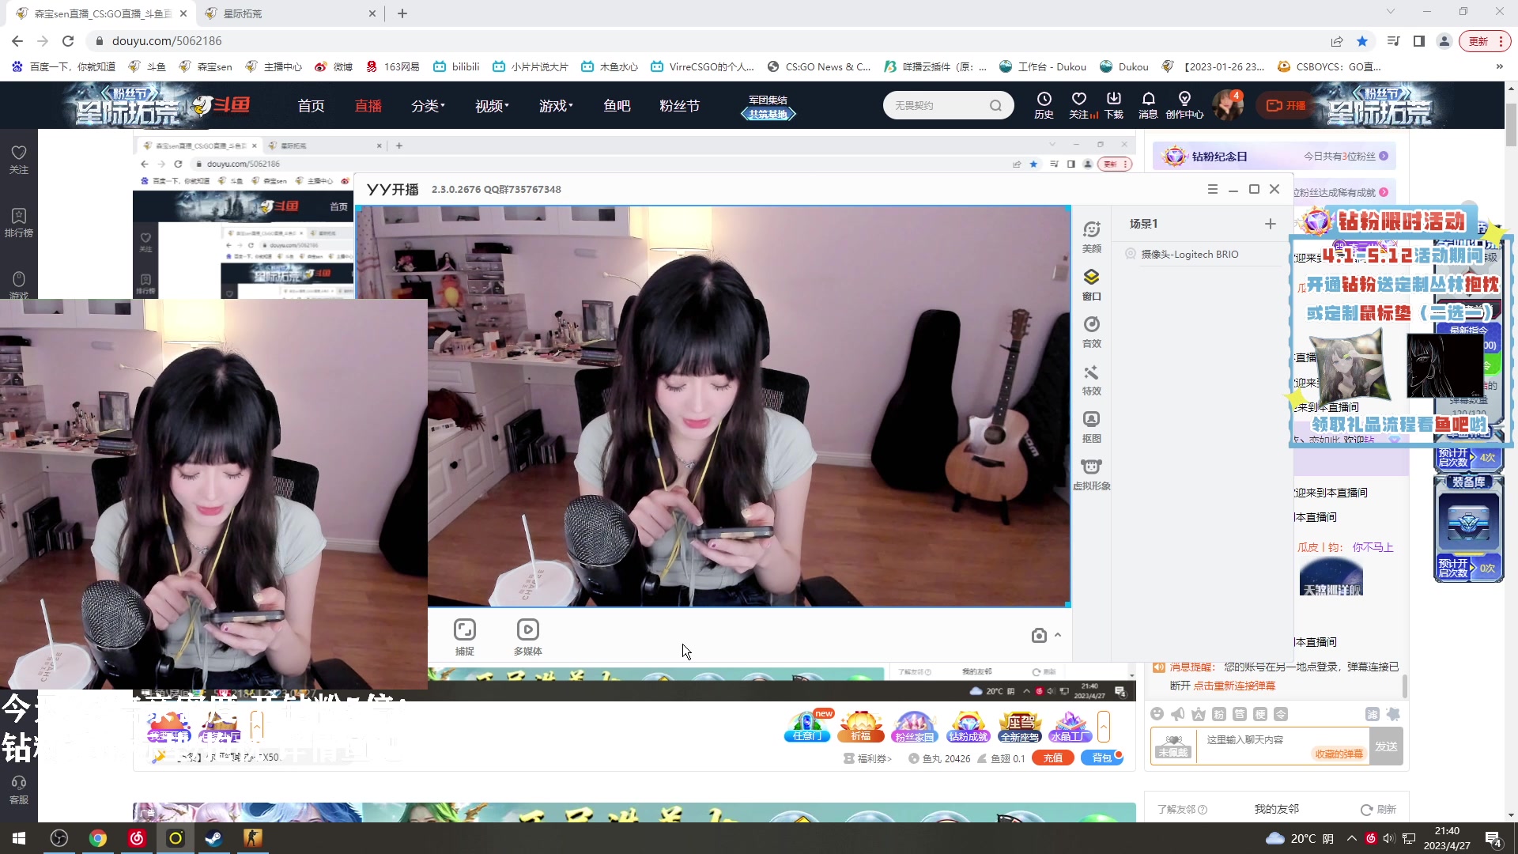Screen dimensions: 1518x854
Task: Click the 刷新 refresh link near 我的友邻
Action: 1378,809
